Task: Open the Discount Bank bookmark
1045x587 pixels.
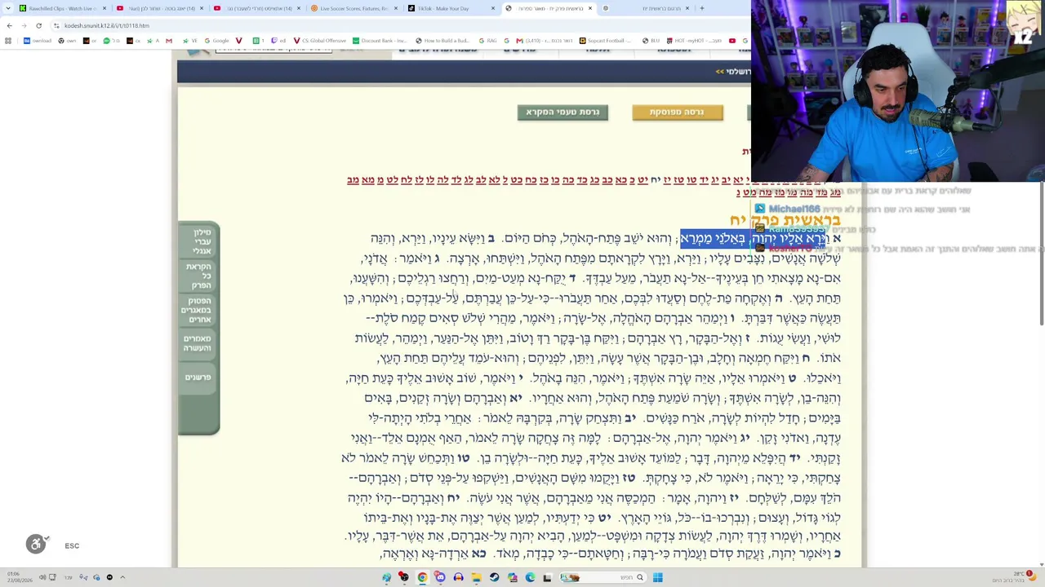Action: (x=379, y=41)
